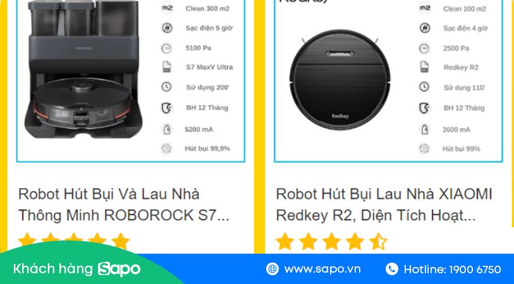Visit the www.sapo.vn website link

click(x=322, y=269)
